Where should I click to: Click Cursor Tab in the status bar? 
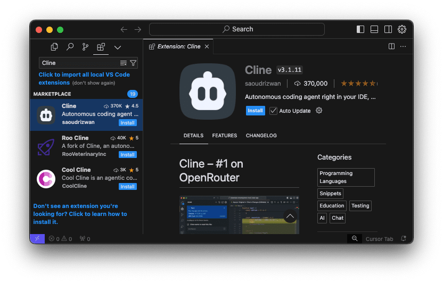click(379, 239)
